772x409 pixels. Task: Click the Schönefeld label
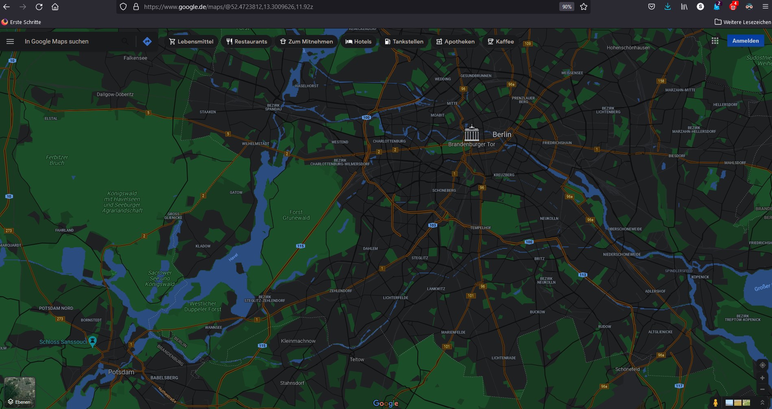tap(628, 369)
